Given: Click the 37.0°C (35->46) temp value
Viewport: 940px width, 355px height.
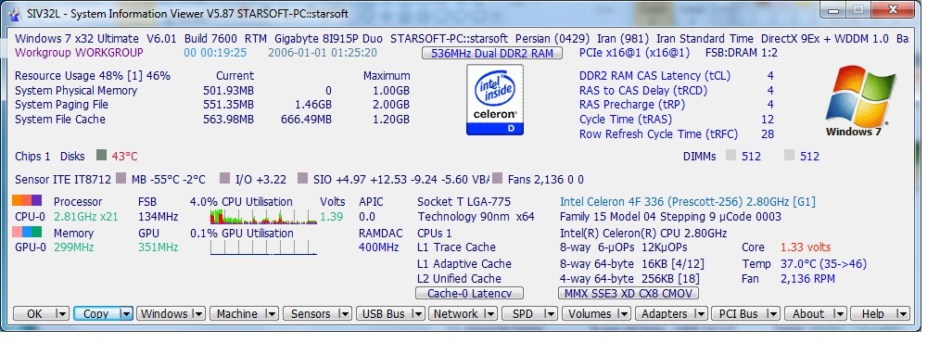Looking at the screenshot, I should [x=824, y=264].
